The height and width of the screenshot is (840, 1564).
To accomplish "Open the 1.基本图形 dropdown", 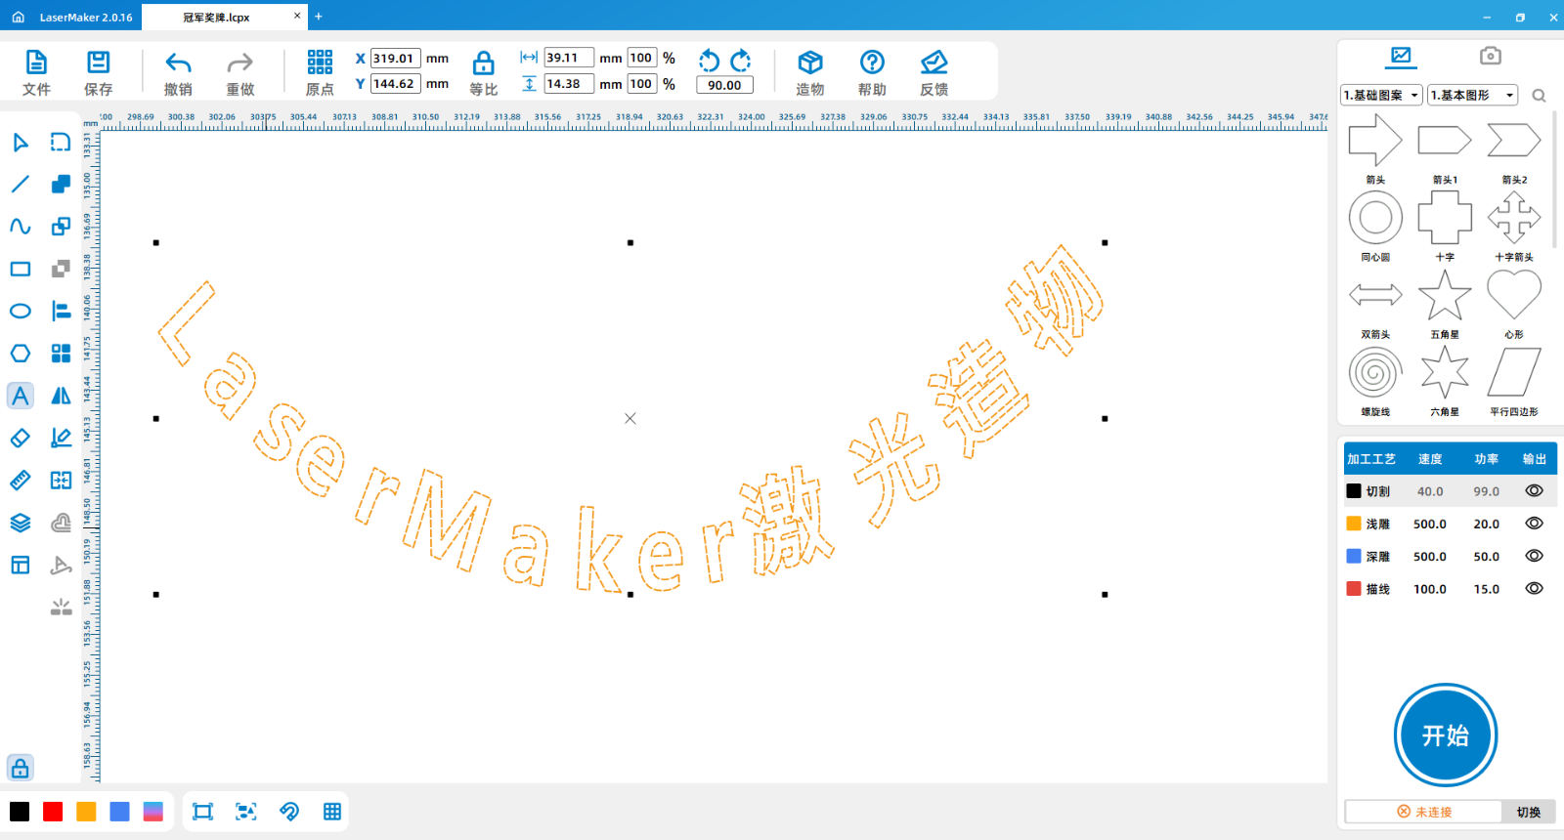I will pyautogui.click(x=1472, y=96).
